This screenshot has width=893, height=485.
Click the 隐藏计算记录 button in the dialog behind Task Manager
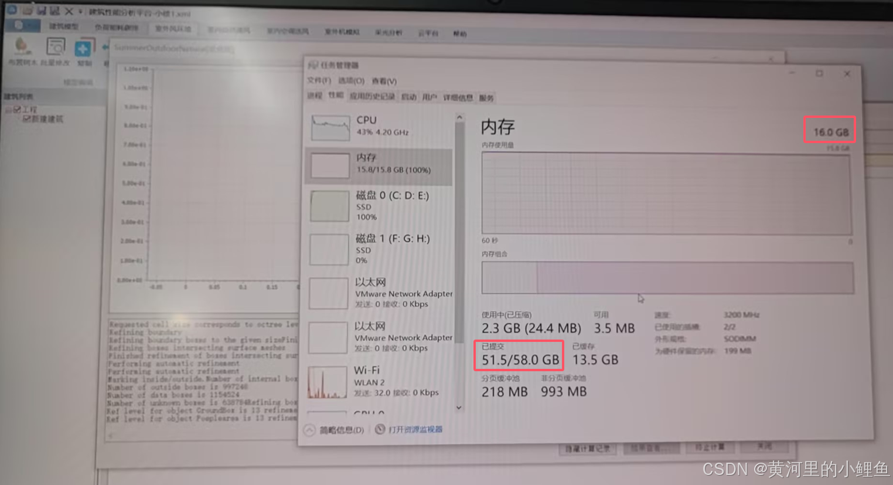(587, 449)
